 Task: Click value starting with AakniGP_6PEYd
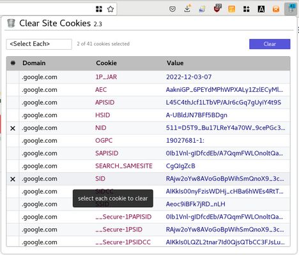point(225,90)
